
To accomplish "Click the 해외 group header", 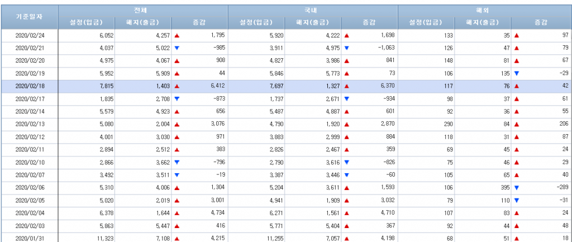I will pos(484,10).
